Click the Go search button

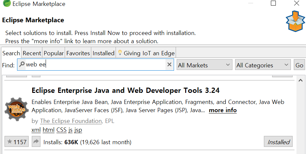pyautogui.click(x=299, y=65)
